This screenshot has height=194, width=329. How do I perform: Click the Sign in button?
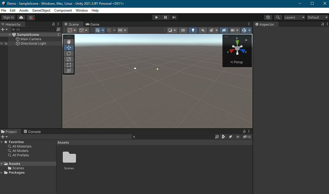pos(8,17)
